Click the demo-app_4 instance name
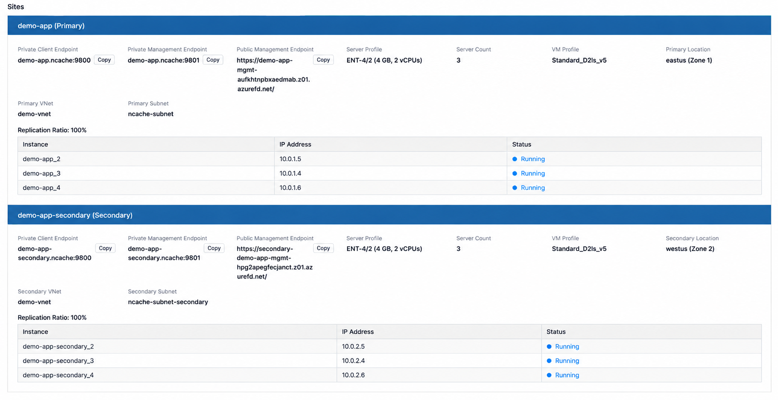The image size is (778, 400). click(41, 188)
